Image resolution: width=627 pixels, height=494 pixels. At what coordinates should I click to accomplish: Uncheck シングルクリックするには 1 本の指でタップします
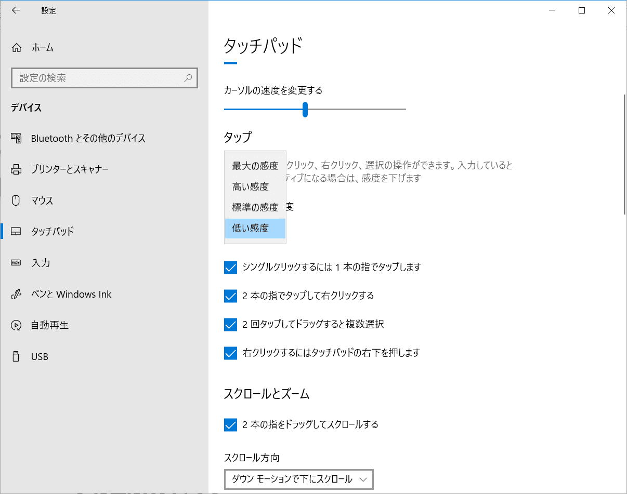click(230, 268)
